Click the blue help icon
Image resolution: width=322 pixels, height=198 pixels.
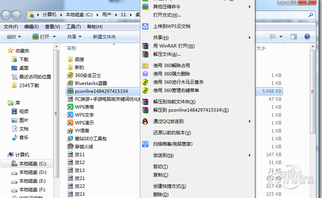coord(307,37)
